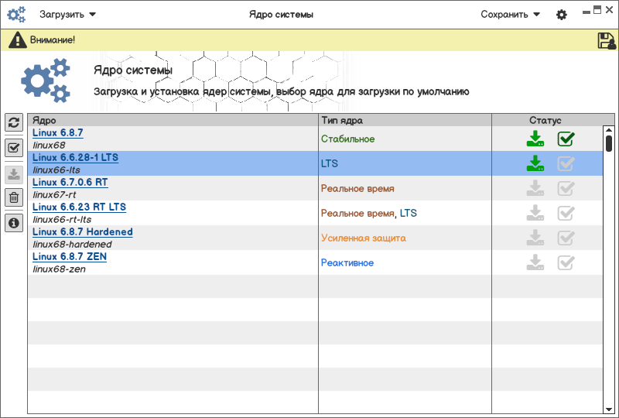Click download icon for Linux 6.8.7 ZEN
The width and height of the screenshot is (619, 418).
[x=535, y=263]
